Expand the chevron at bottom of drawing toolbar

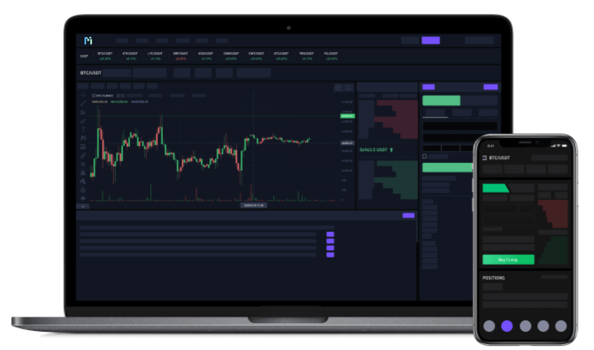pyautogui.click(x=83, y=206)
